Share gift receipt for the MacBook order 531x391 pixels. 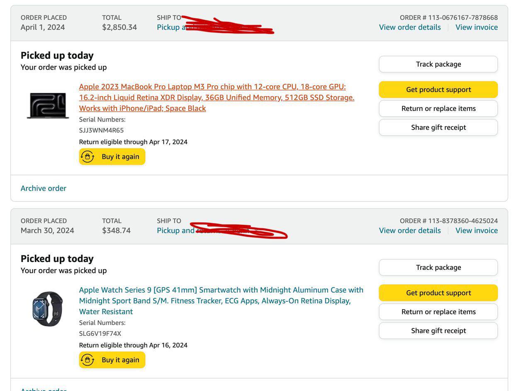438,127
